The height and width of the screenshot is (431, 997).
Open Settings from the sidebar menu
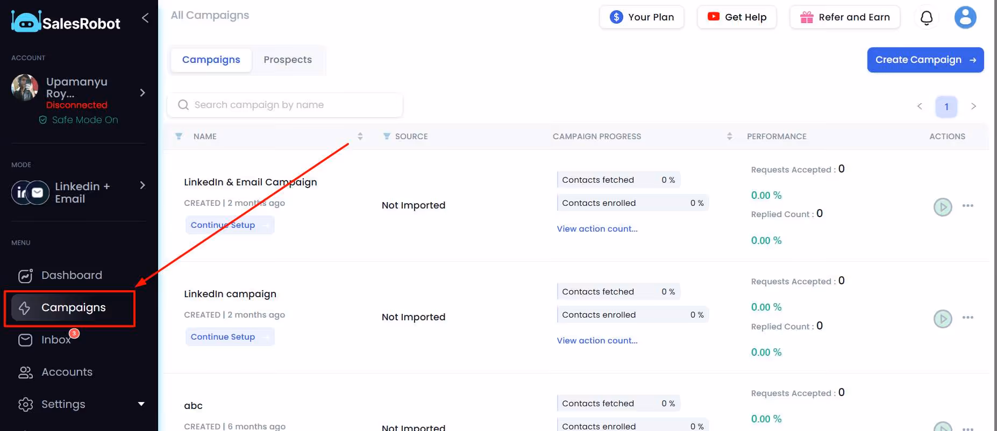click(63, 404)
